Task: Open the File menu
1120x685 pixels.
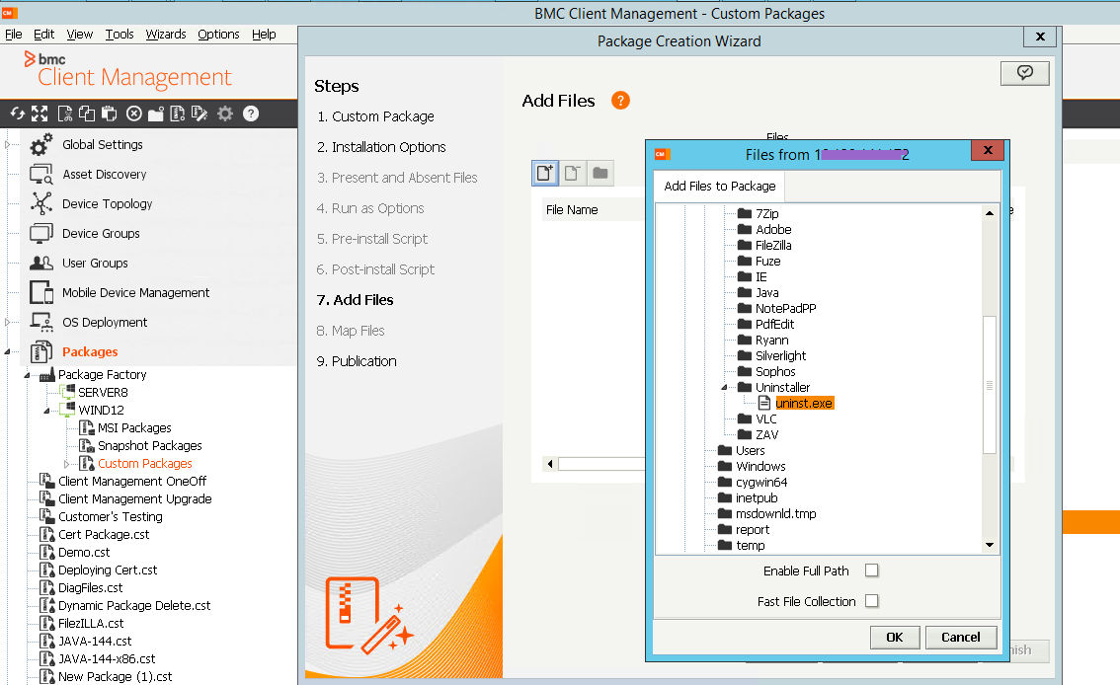Action: [x=14, y=35]
